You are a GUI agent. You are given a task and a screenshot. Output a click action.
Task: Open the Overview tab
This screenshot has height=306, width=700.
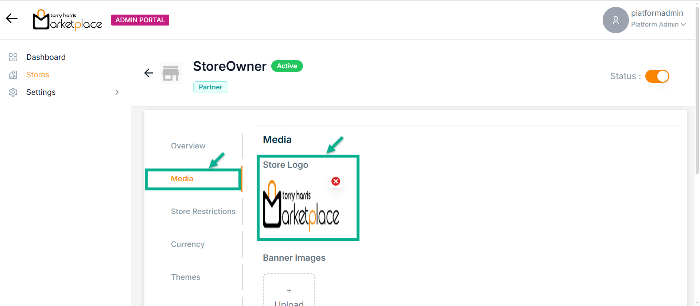pyautogui.click(x=188, y=146)
